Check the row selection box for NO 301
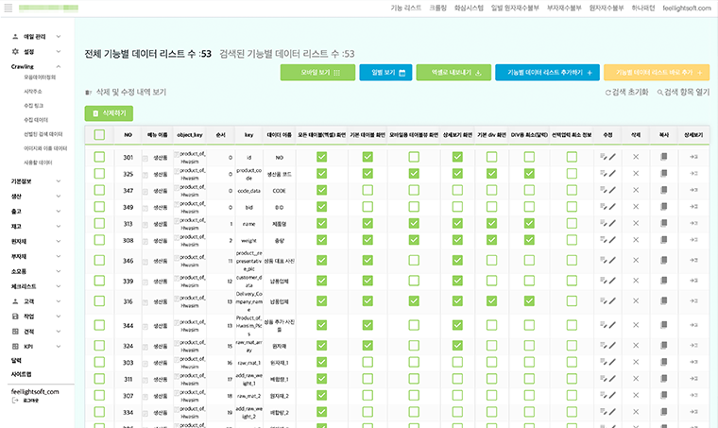 (x=100, y=156)
